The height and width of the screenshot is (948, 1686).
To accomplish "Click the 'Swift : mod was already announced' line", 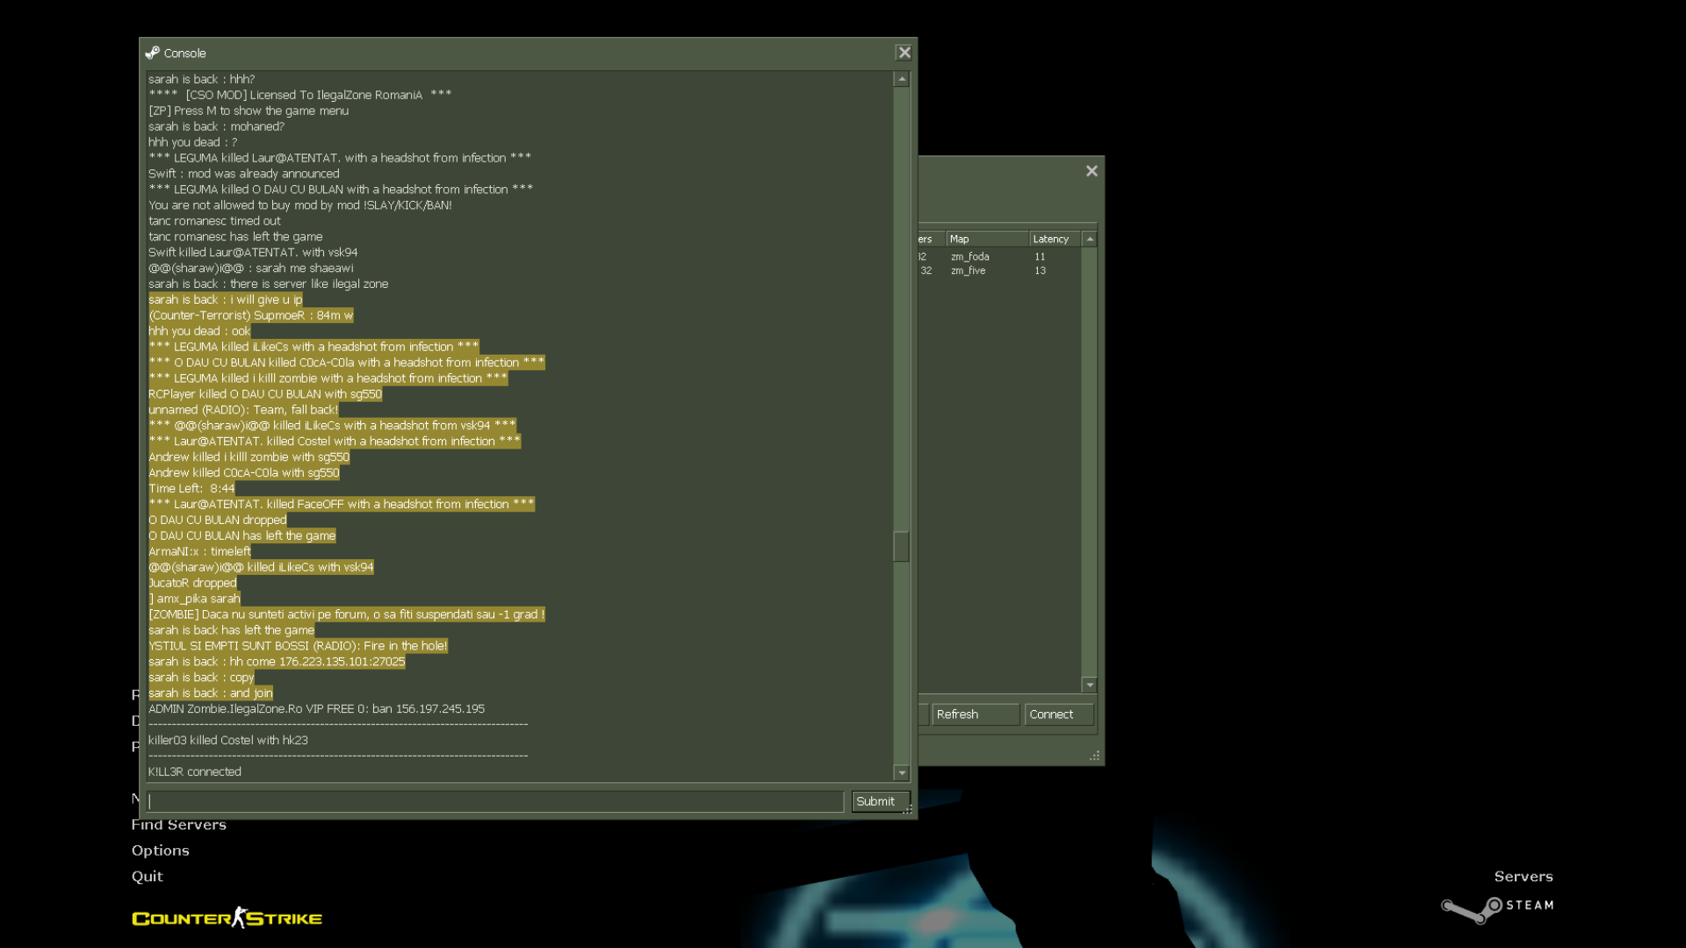I will click(x=243, y=174).
